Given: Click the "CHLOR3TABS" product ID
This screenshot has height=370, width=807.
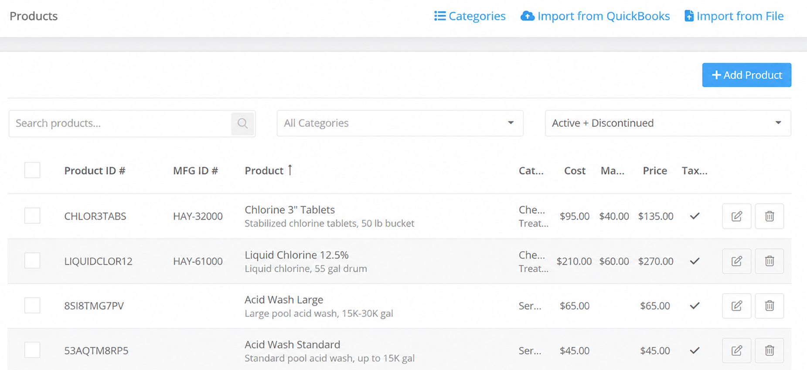Looking at the screenshot, I should coord(95,216).
